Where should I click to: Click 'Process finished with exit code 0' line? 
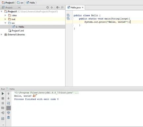pos(36,99)
